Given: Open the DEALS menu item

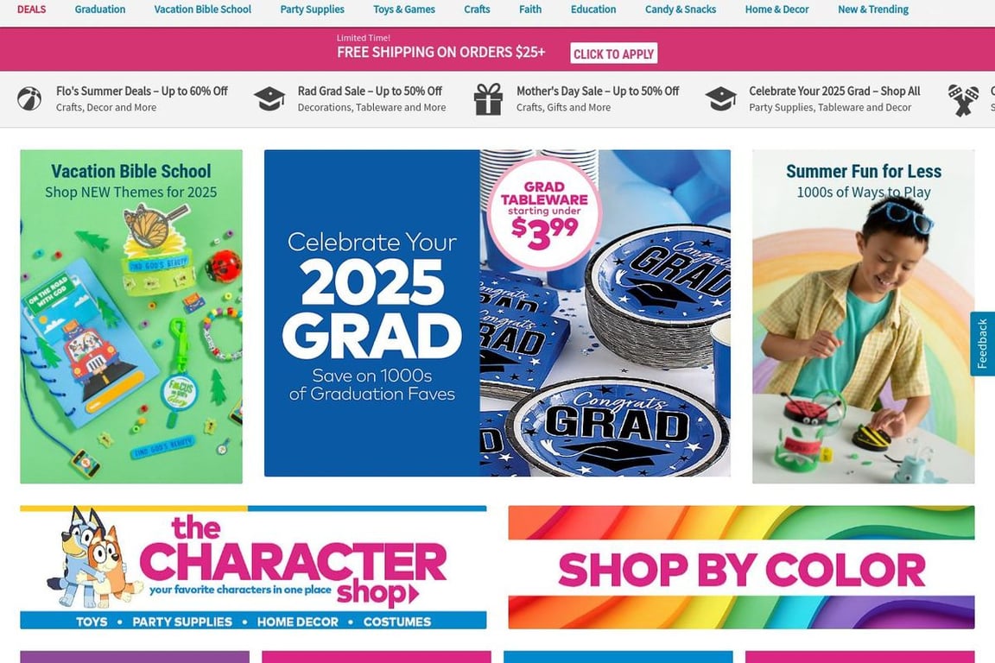Looking at the screenshot, I should click(31, 9).
